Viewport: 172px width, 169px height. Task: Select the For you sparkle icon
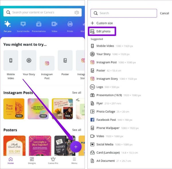point(7,24)
